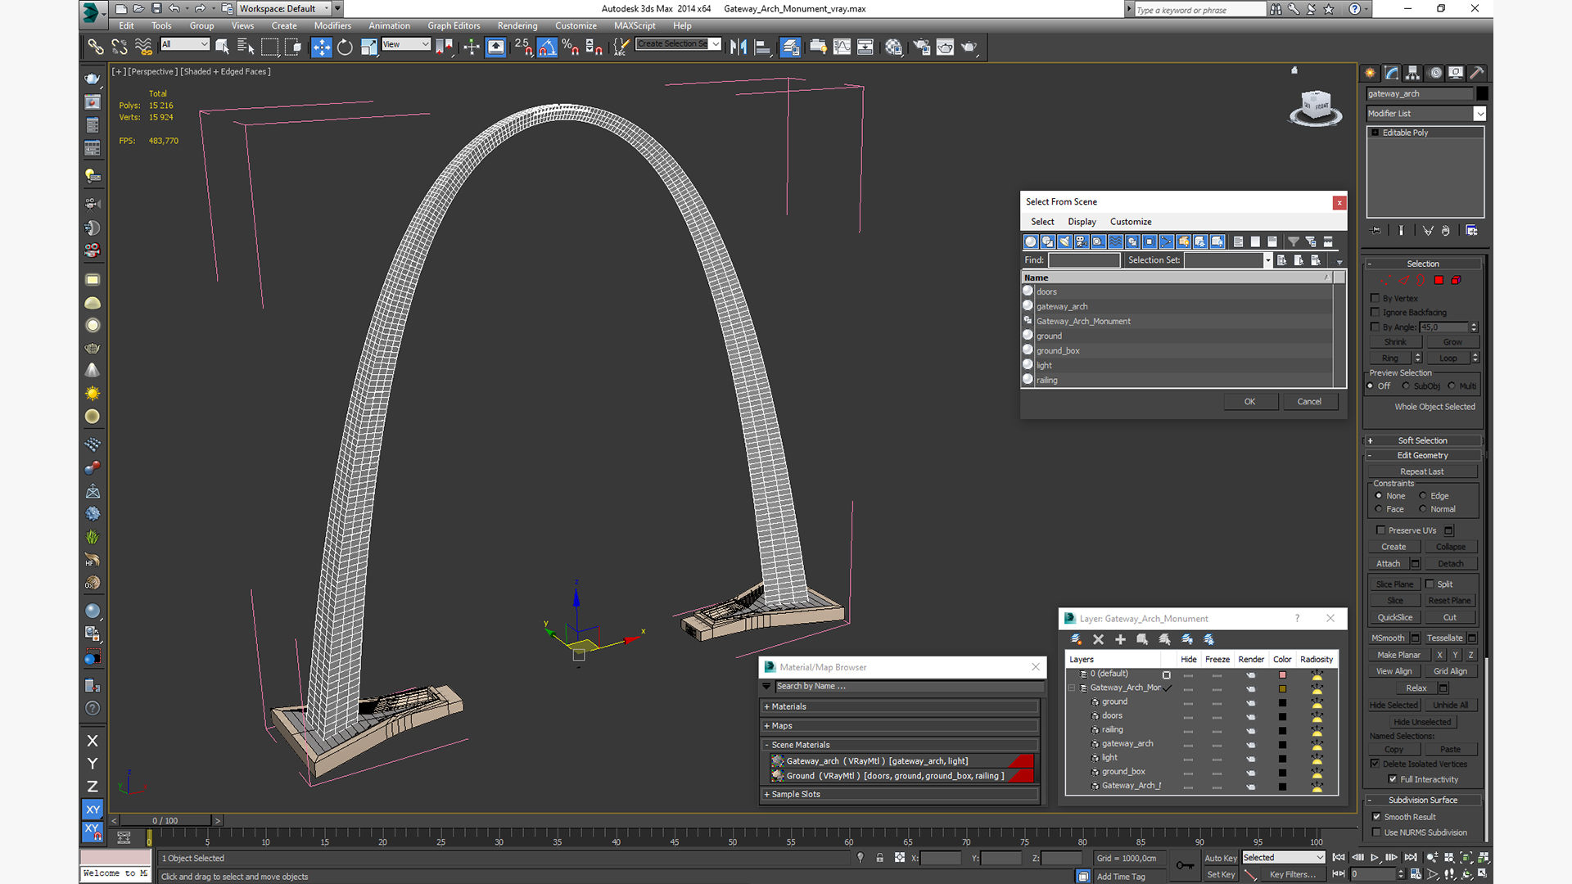Open the Rendering menu
The image size is (1572, 884).
[x=517, y=25]
